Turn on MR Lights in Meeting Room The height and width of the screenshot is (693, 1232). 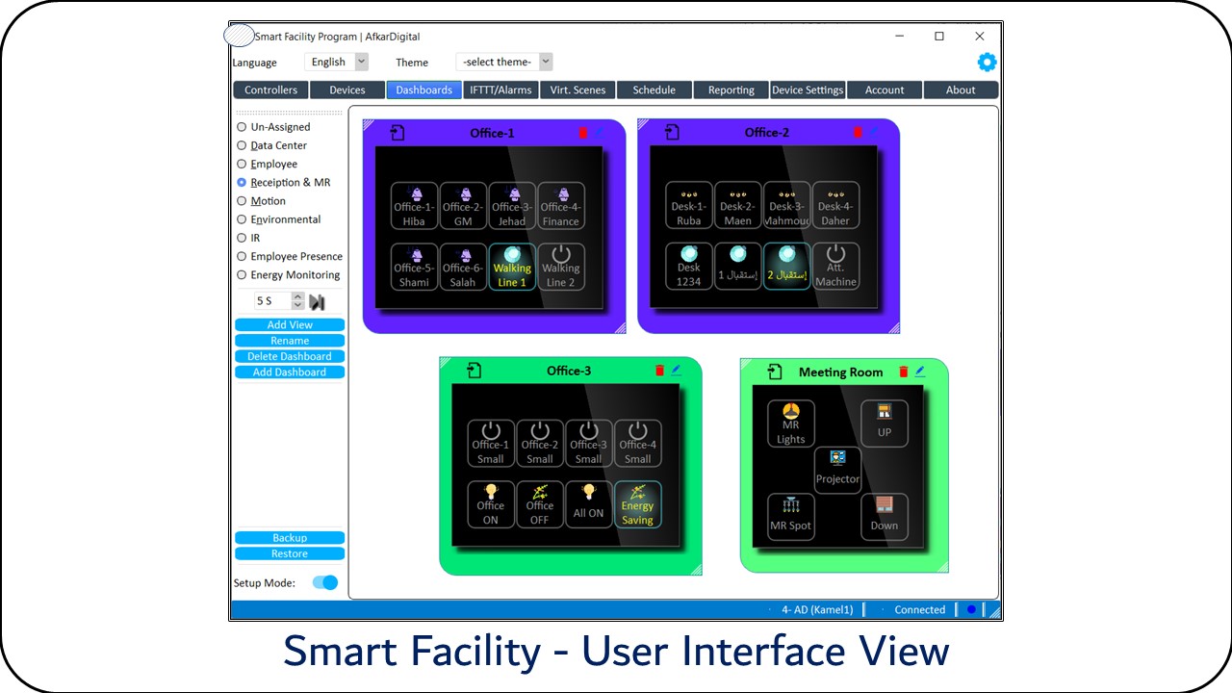(790, 423)
